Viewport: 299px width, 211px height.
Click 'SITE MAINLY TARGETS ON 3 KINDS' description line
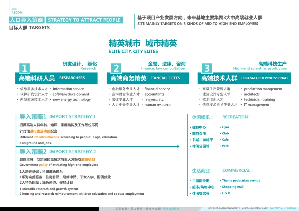coord(198,24)
